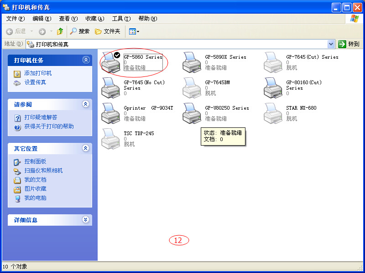Click the 设置传真 link

click(x=36, y=82)
